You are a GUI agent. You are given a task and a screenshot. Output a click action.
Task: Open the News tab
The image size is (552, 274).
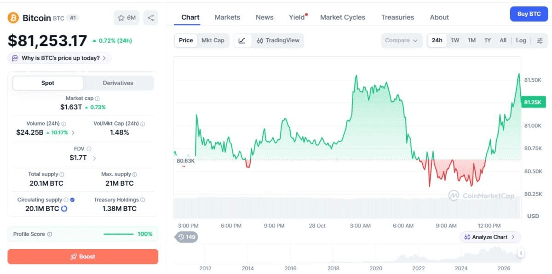pos(264,17)
